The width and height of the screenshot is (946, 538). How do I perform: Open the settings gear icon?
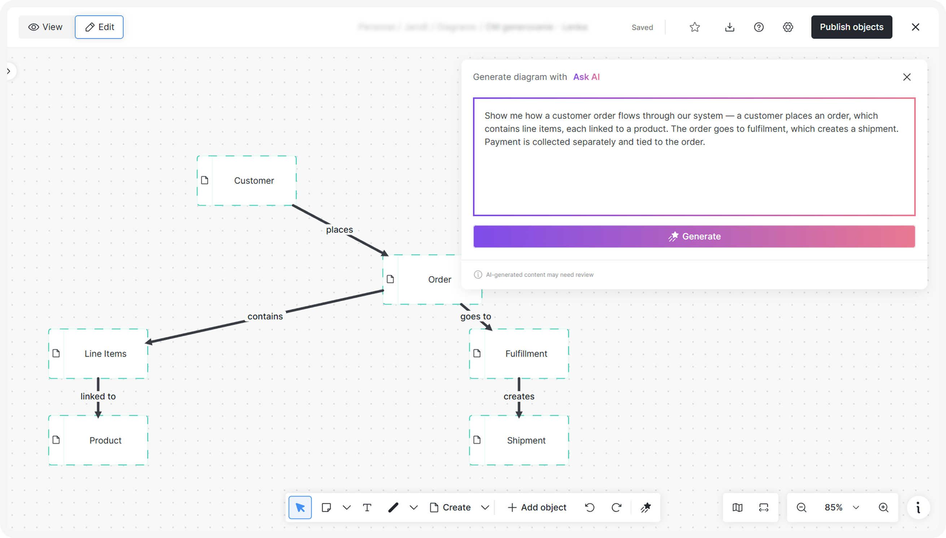pyautogui.click(x=788, y=27)
